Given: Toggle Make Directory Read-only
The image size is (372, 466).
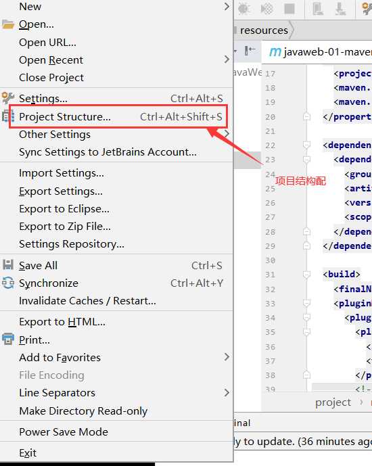Looking at the screenshot, I should click(116, 411).
